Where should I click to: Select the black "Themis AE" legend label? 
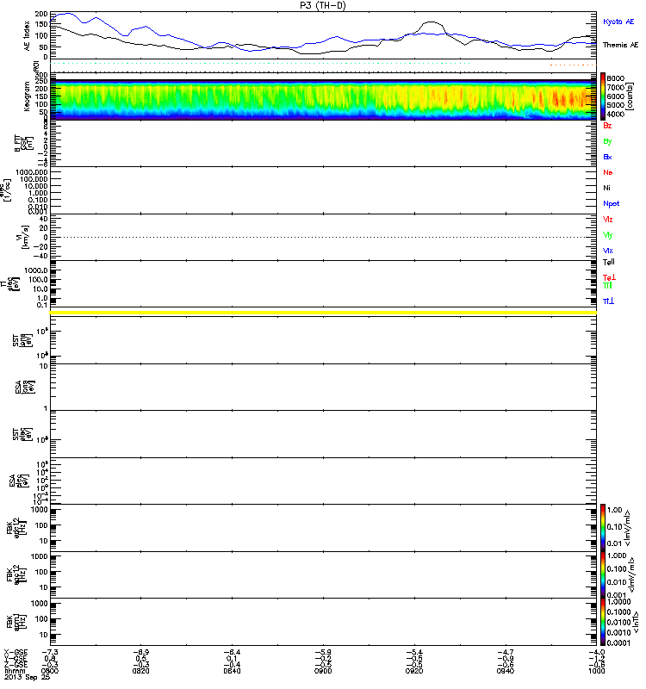[x=620, y=45]
